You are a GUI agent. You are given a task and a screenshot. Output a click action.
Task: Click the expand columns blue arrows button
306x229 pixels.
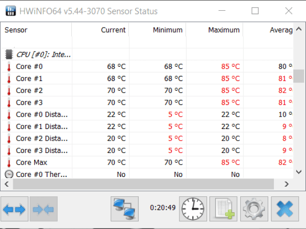pyautogui.click(x=14, y=209)
